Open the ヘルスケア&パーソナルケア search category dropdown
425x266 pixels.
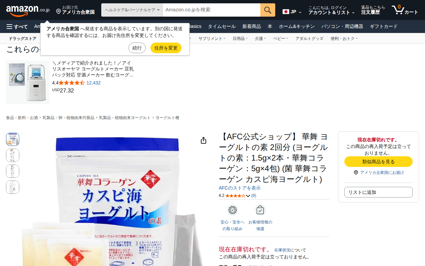[132, 10]
